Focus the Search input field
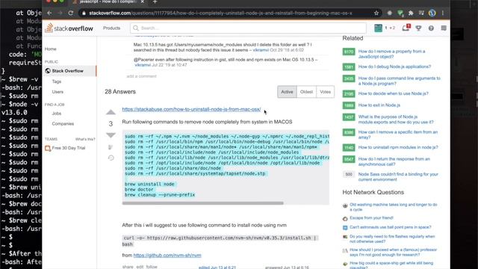This screenshot has width=478, height=269. coord(248,28)
